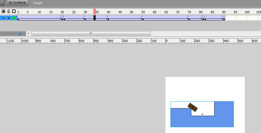Select the keyframe at frame 40
The height and width of the screenshot is (133, 261).
coord(108,19)
